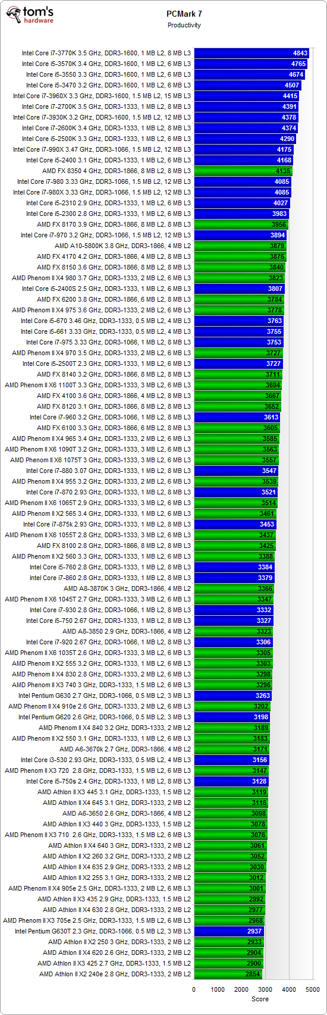Image resolution: width=327 pixels, height=1015 pixels.
Task: Select the Intel Core i5-661 3.33 GHz label
Action: click(106, 331)
